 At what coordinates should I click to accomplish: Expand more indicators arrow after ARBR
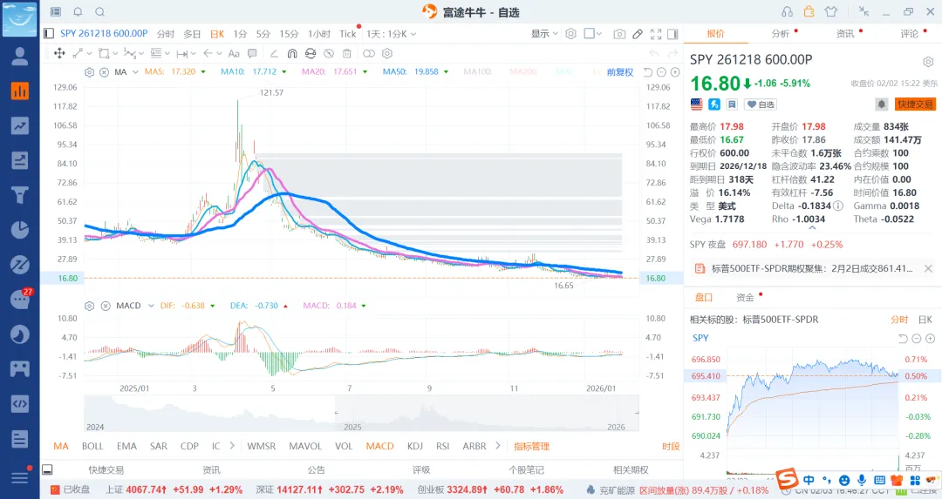pyautogui.click(x=497, y=446)
